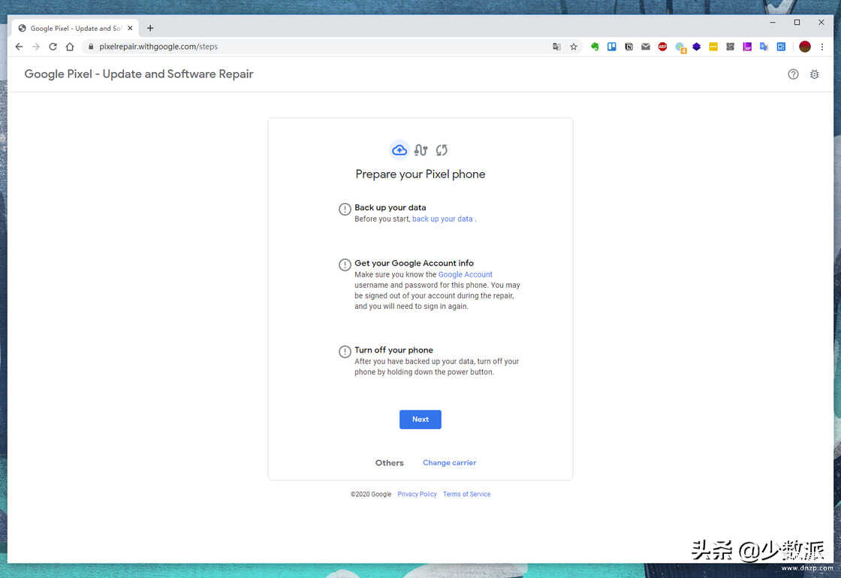841x578 pixels.
Task: Click the ©2020 Google footer text
Action: [x=371, y=495]
